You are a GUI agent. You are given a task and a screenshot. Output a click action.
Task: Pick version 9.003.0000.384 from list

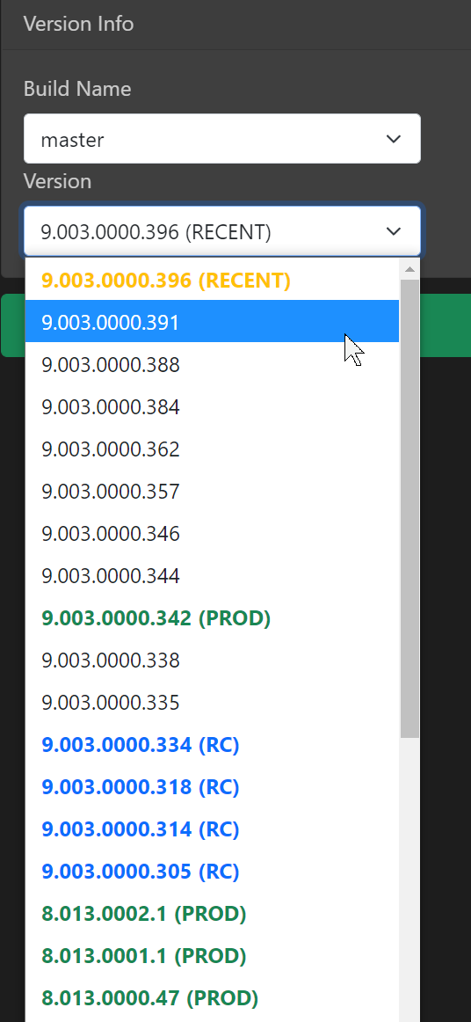click(213, 406)
